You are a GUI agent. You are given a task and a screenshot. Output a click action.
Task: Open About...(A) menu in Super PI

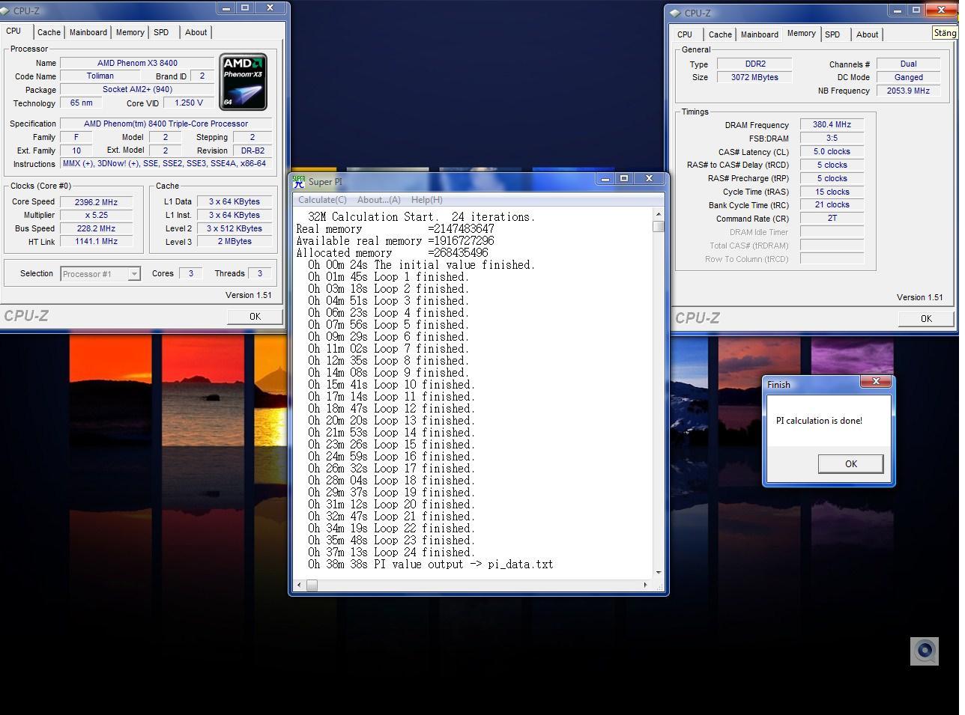point(379,200)
